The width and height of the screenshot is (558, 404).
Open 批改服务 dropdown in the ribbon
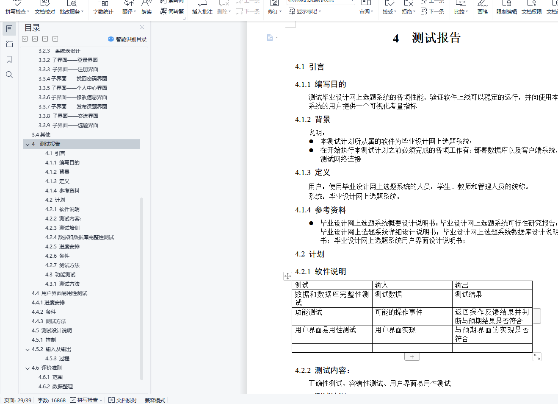(72, 8)
